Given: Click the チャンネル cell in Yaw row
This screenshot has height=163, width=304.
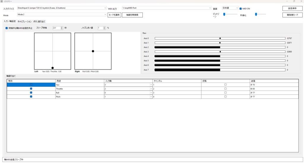Looking at the screenshot, I should 177,85.
